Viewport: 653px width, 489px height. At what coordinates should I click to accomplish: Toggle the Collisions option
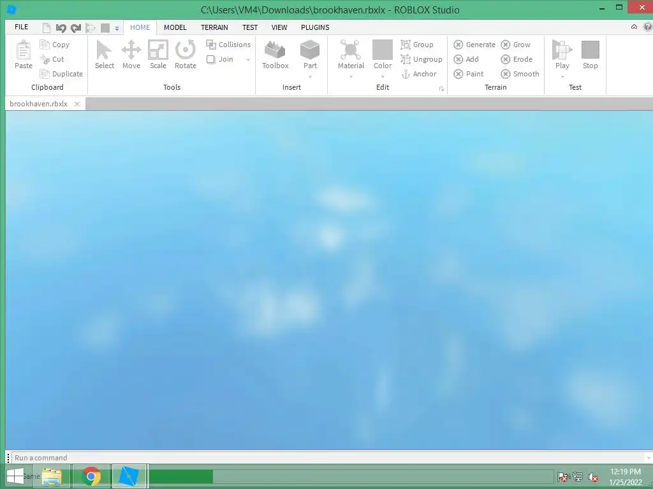[229, 45]
